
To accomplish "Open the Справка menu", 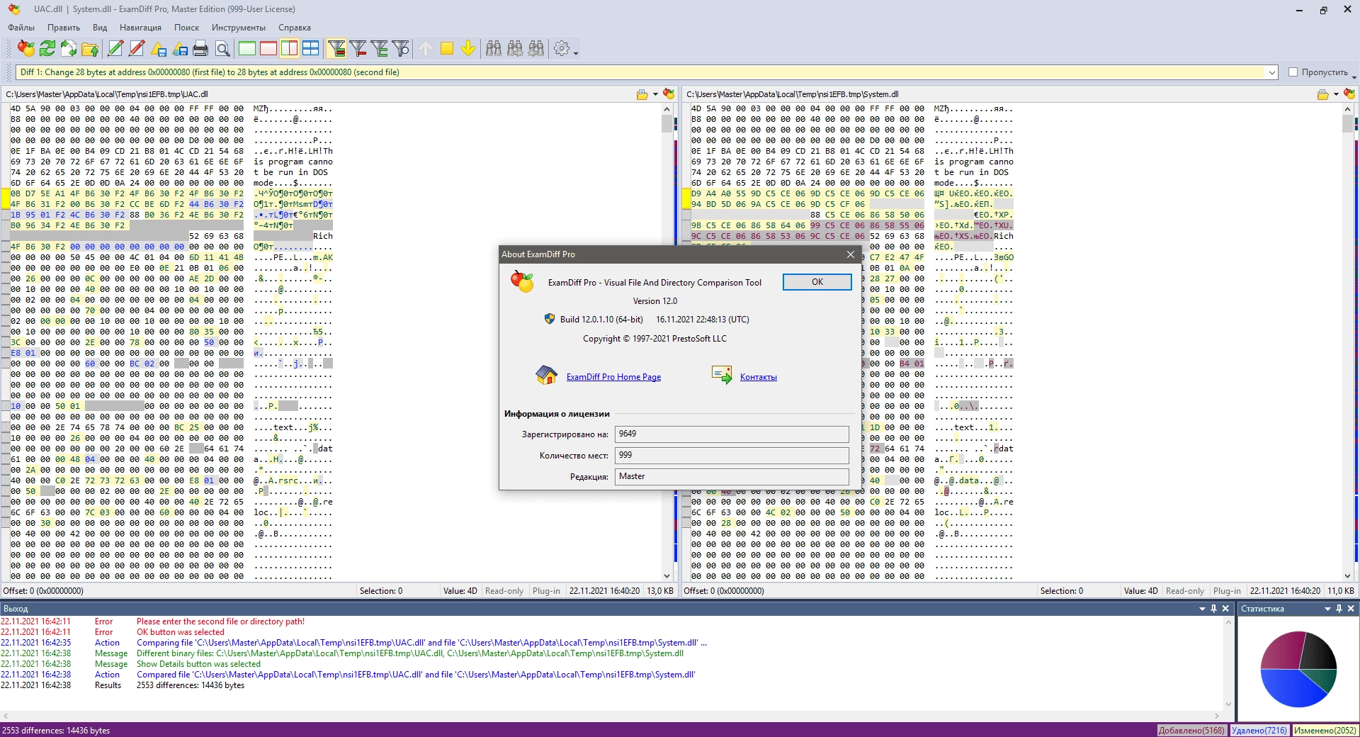I will point(295,28).
